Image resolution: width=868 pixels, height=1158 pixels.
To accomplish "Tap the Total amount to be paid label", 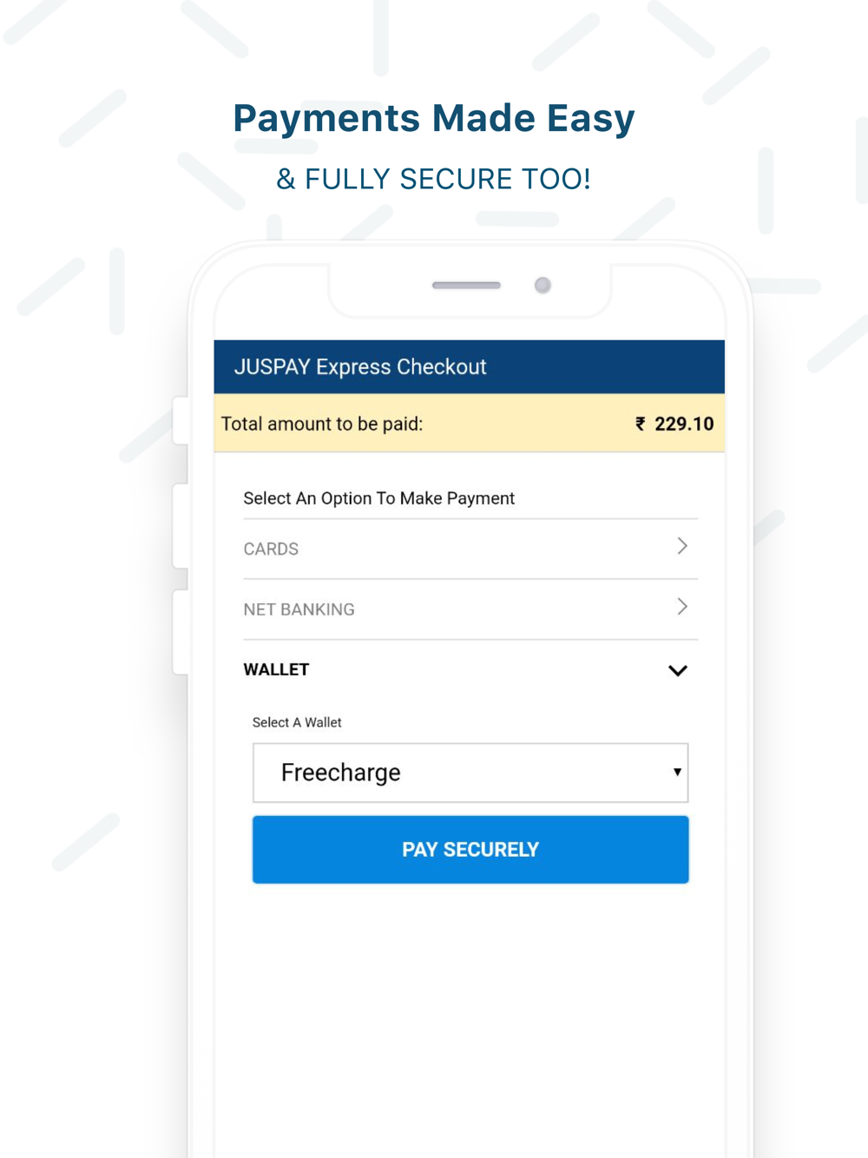I will 322,424.
